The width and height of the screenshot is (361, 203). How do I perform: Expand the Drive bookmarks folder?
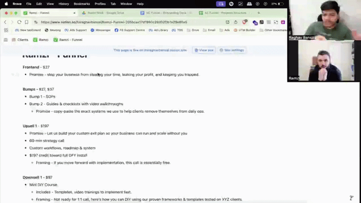(193, 30)
